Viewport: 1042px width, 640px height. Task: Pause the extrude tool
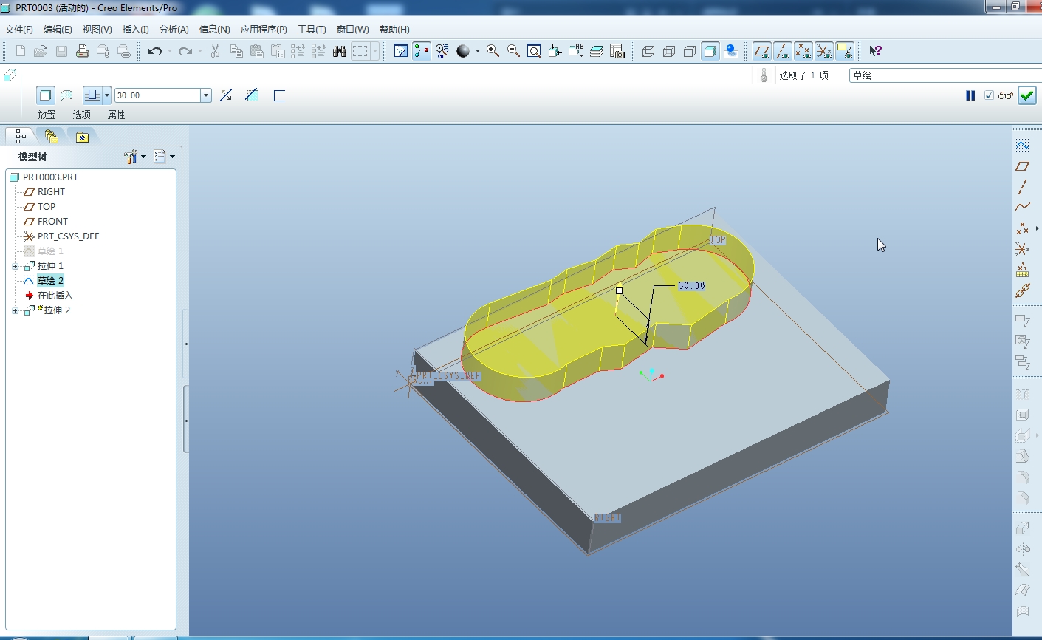click(x=970, y=95)
